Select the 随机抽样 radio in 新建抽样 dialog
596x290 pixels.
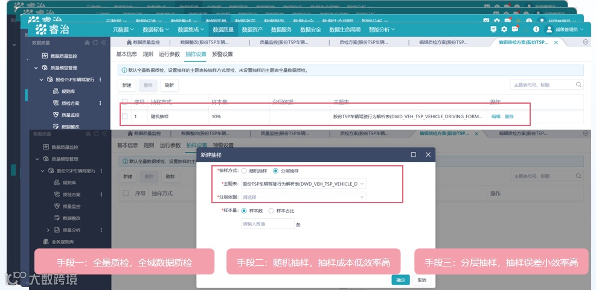(244, 171)
